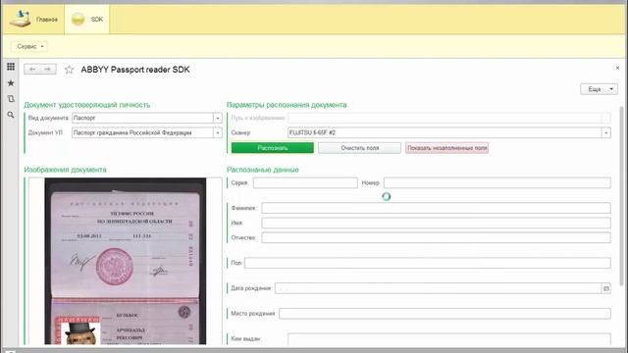628x353 pixels.
Task: Go forward with right arrow button
Action: click(48, 70)
